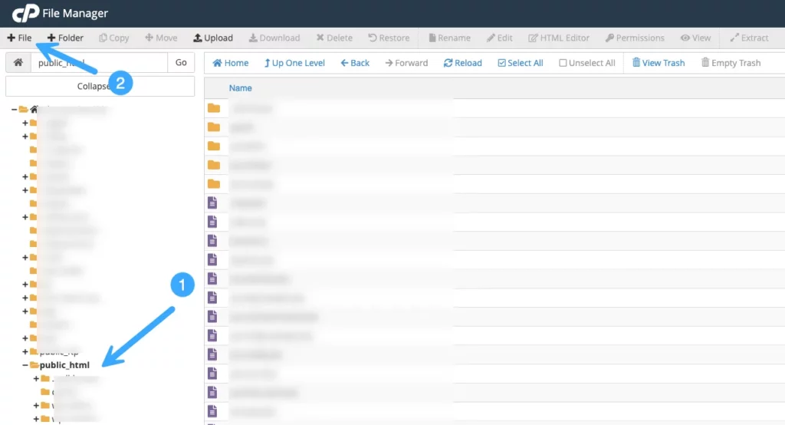Click the Back navigation link
Viewport: 785px width, 425px height.
point(355,63)
